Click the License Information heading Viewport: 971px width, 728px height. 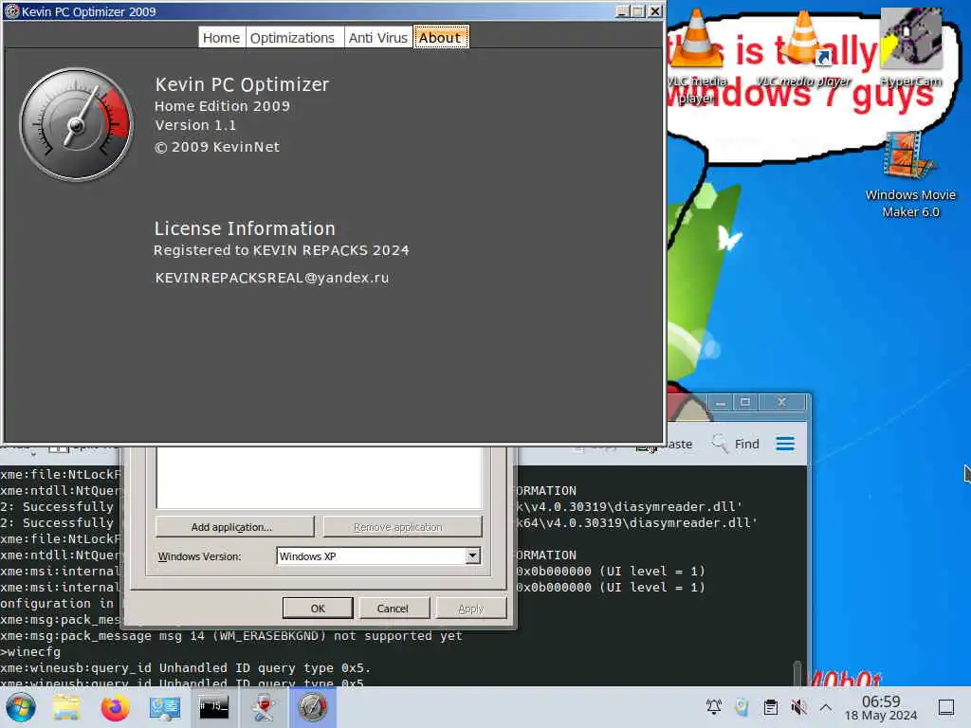[x=245, y=228]
